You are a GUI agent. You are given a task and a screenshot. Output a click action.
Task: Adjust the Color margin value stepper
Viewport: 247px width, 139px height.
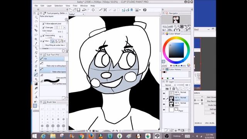pos(63,32)
